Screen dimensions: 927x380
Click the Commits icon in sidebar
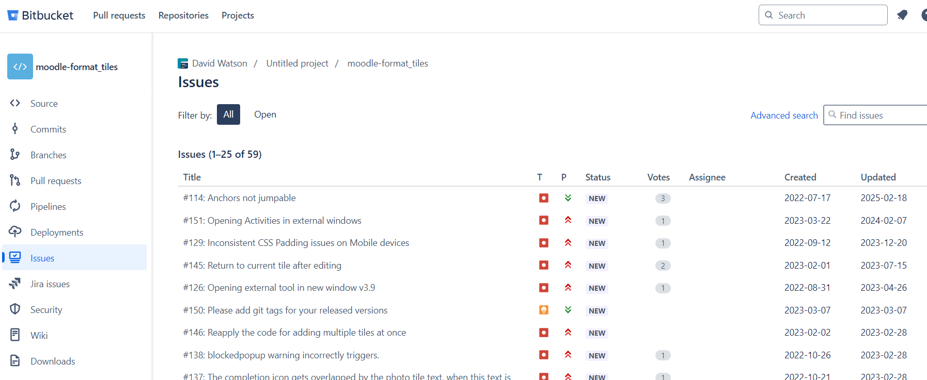[x=15, y=129]
